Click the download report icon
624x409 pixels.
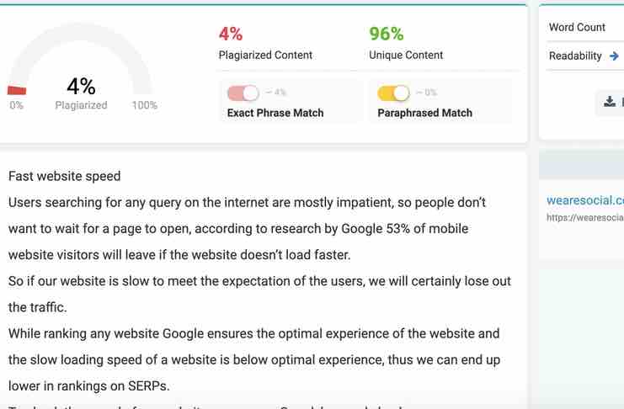pos(610,102)
